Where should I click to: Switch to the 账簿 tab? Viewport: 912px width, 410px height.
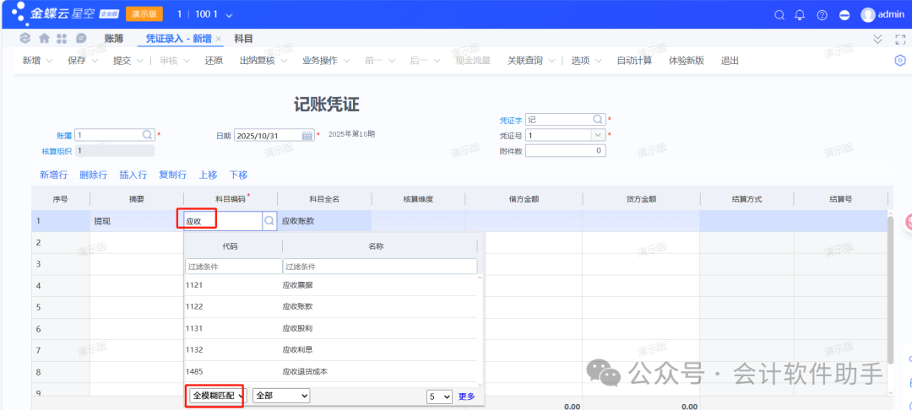click(114, 39)
